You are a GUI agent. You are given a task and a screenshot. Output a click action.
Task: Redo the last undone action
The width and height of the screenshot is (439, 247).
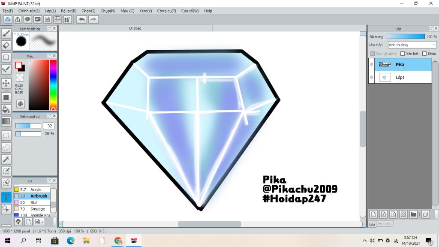coord(93,19)
